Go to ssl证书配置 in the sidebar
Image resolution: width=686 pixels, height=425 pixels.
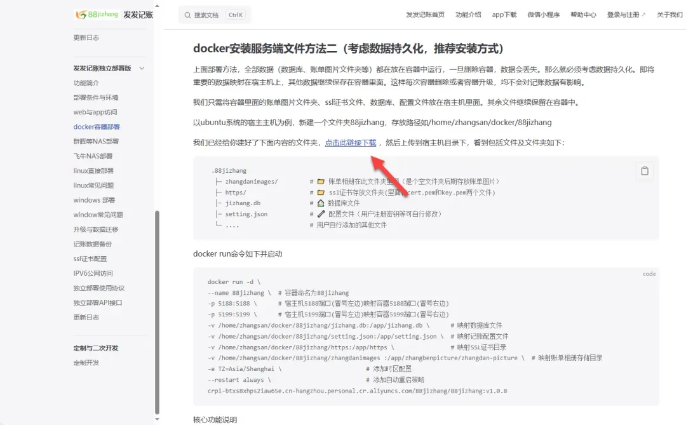[x=90, y=259]
